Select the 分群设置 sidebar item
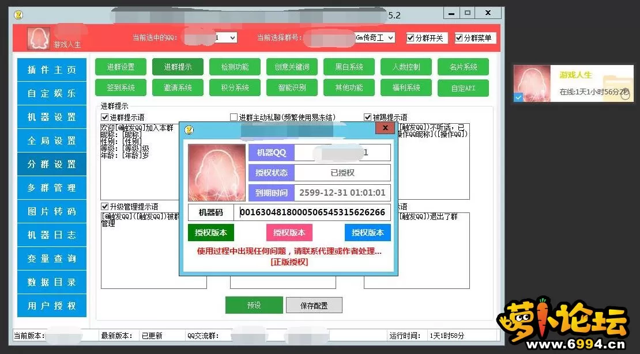This screenshot has width=640, height=354. pos(52,164)
